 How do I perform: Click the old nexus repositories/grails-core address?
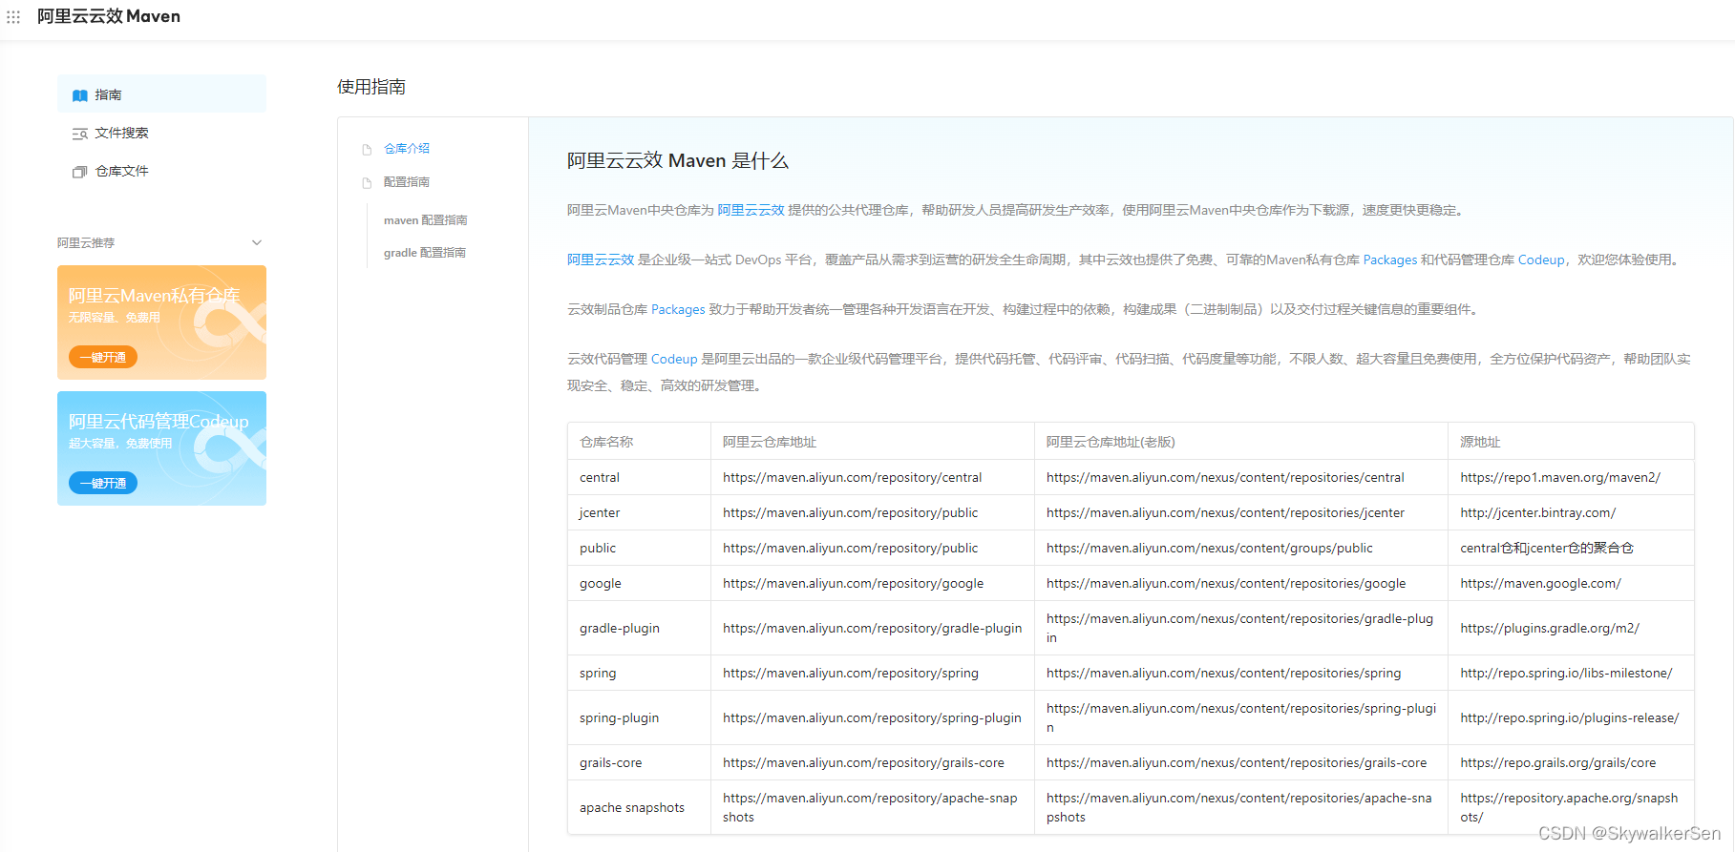pos(1237,762)
